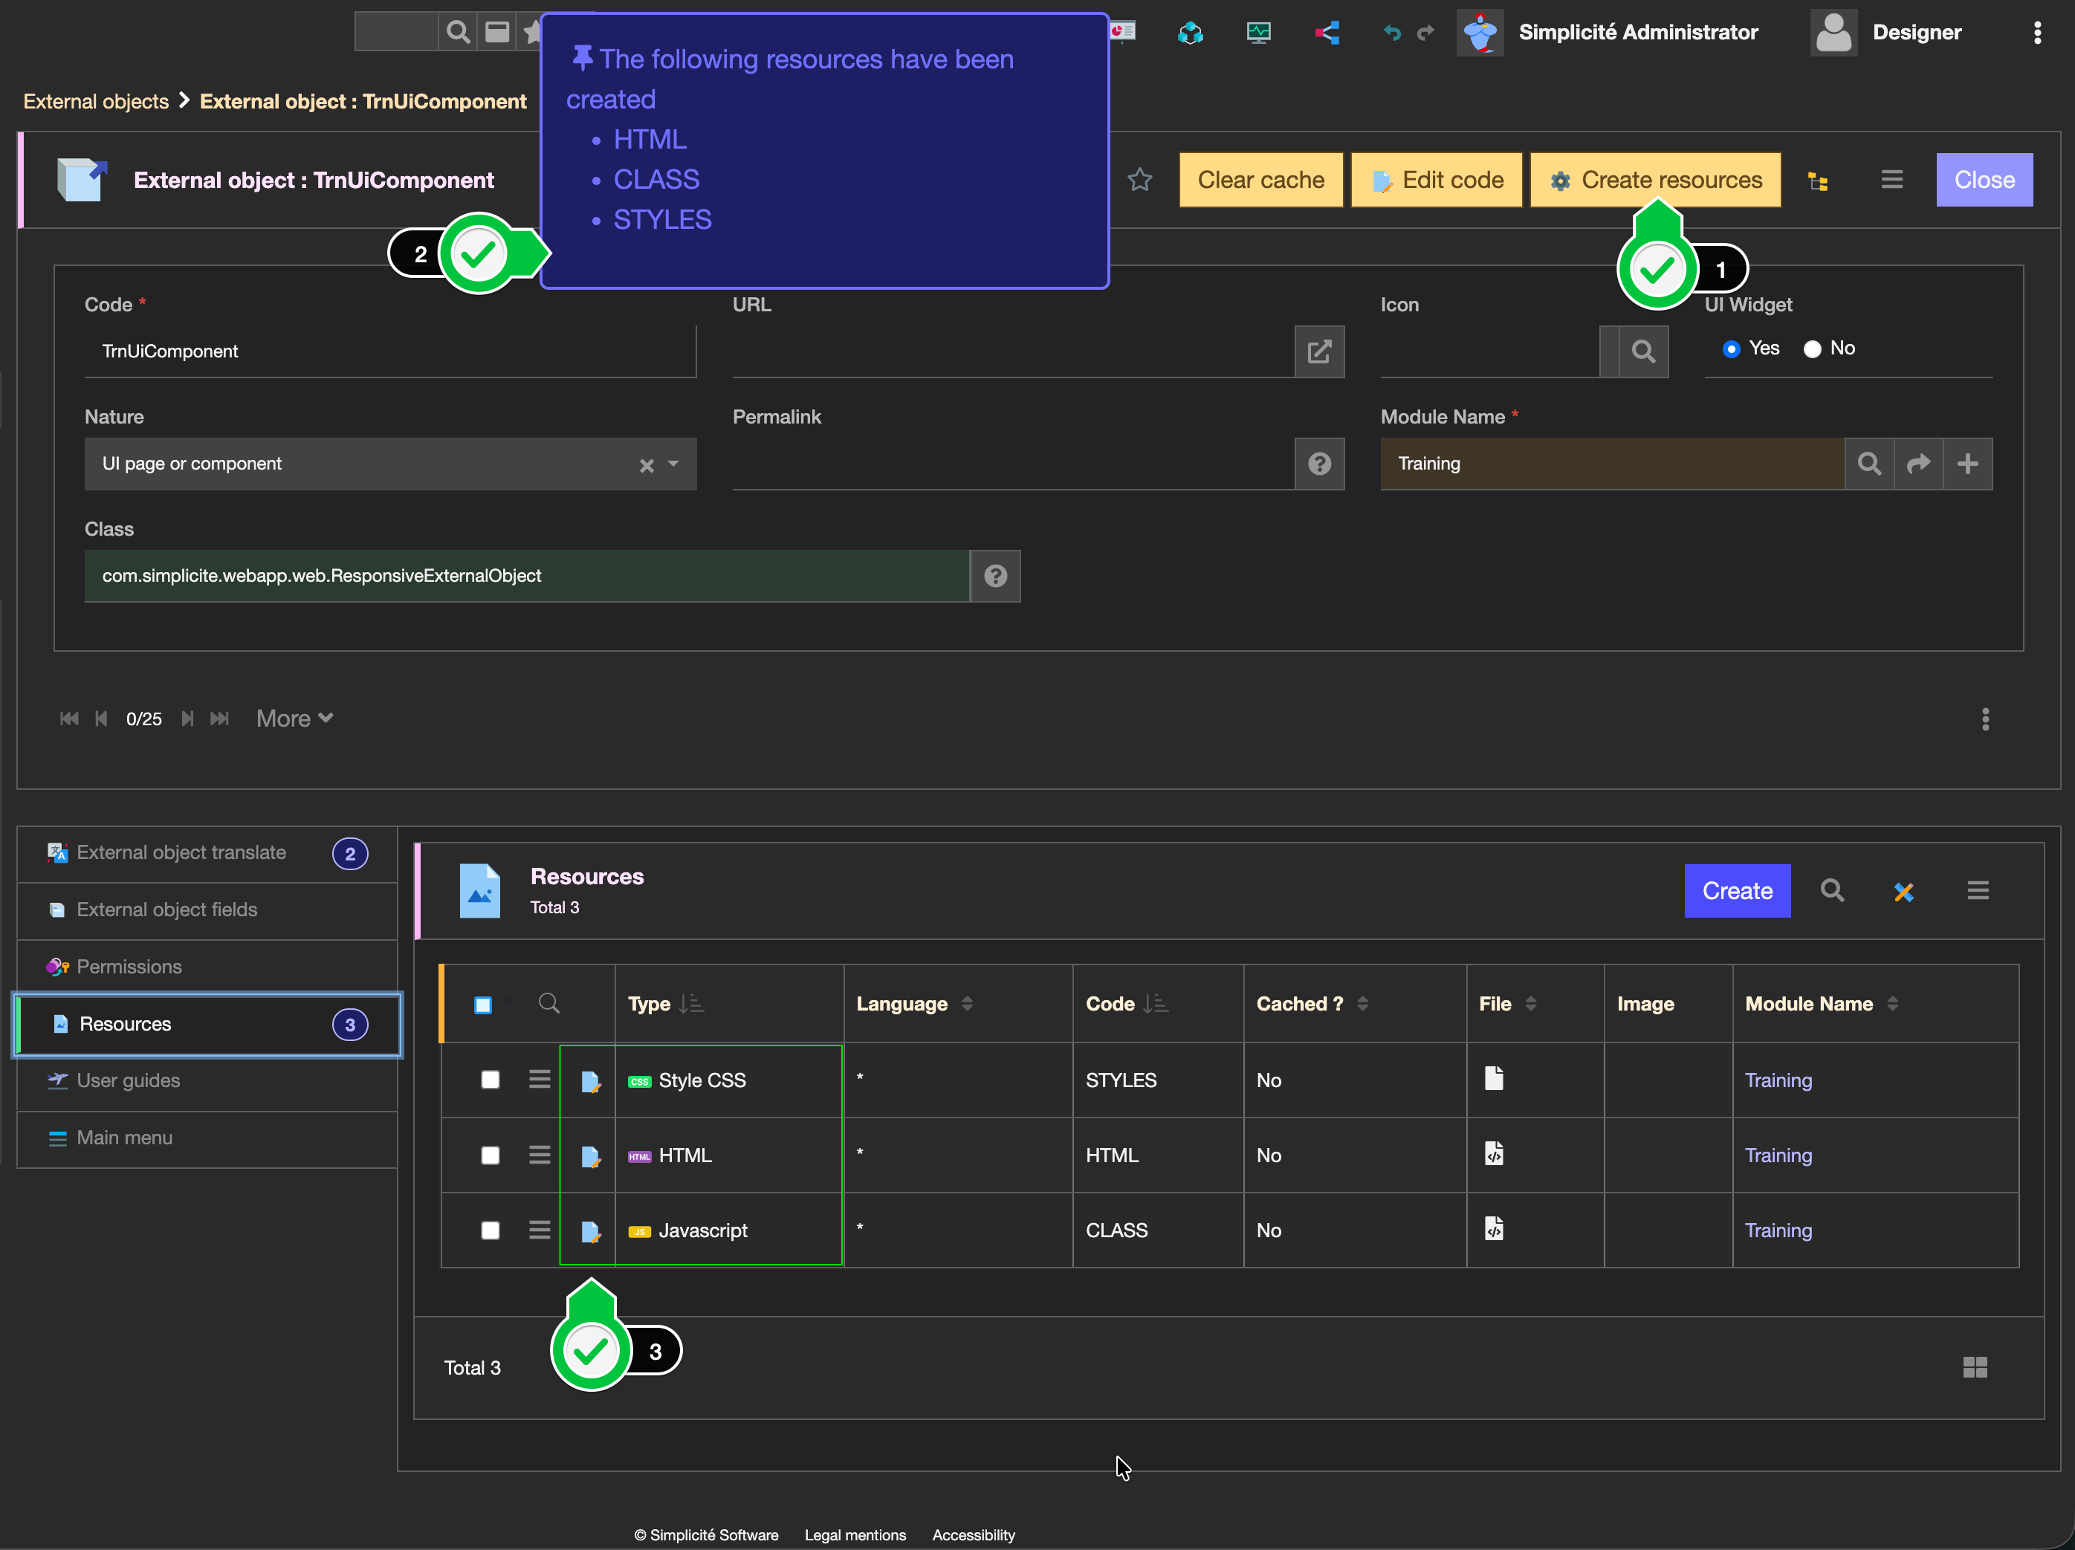Click the favorite star icon beside Clear cache
Screen dimensions: 2075x1550
[x=1139, y=180]
